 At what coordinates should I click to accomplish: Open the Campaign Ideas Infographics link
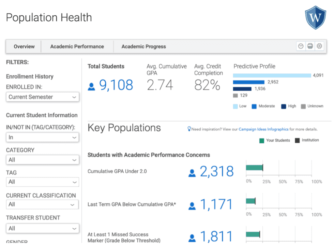264,129
